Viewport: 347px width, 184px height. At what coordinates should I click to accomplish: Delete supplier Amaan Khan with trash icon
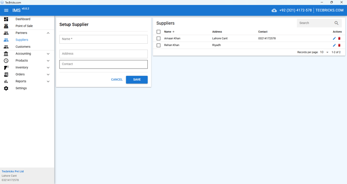[x=339, y=38]
